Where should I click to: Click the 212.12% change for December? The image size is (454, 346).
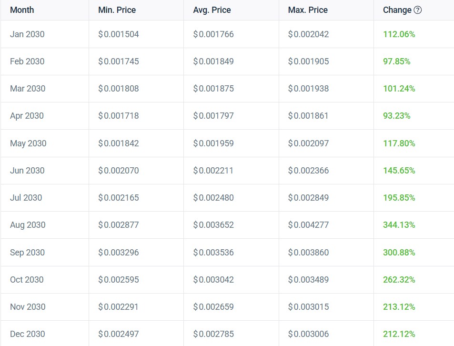click(x=399, y=334)
